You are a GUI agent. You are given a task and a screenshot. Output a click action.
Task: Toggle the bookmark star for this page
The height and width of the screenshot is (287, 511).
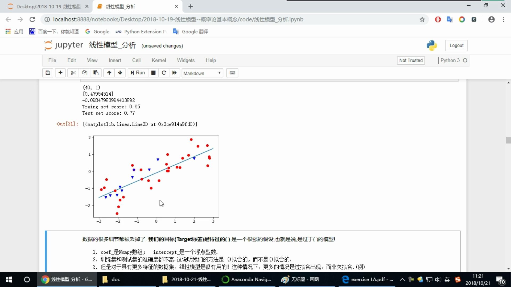pyautogui.click(x=422, y=19)
